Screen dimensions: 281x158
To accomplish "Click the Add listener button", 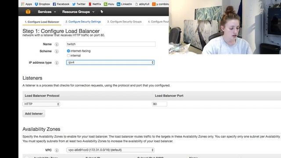I will click(x=34, y=114).
